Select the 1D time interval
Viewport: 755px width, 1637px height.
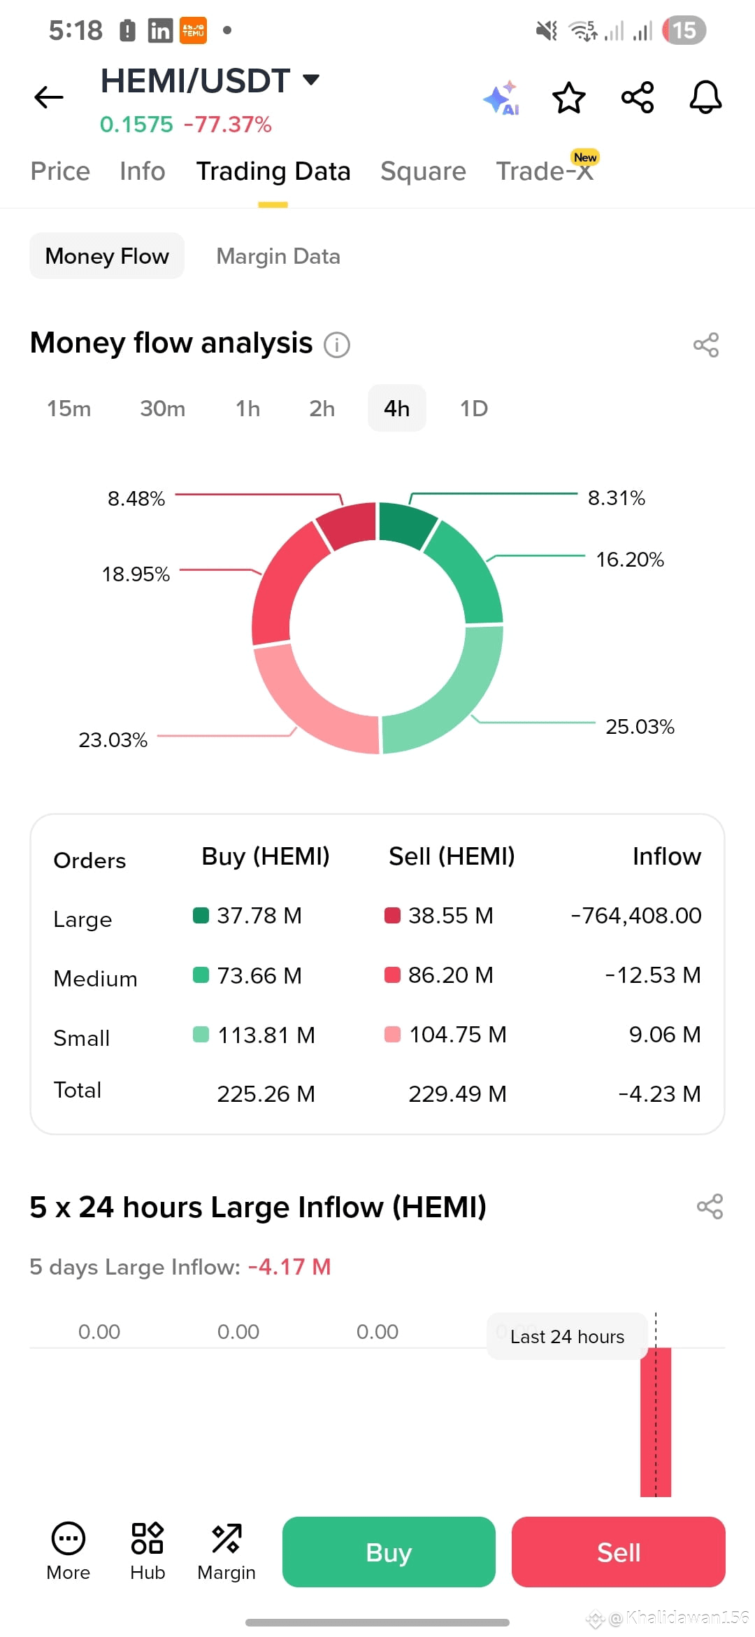(x=474, y=409)
